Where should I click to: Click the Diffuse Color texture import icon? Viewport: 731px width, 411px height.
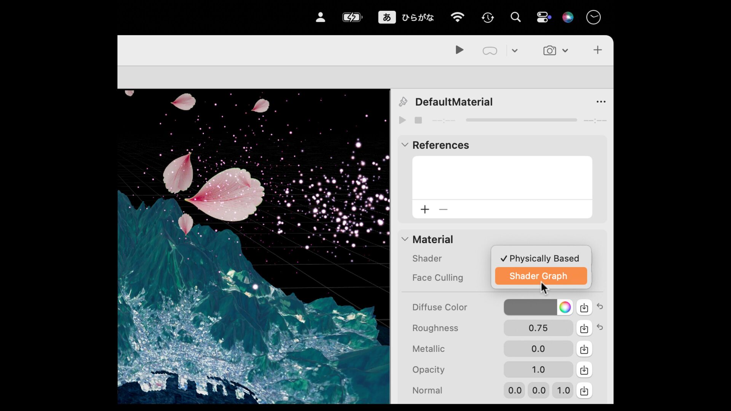tap(584, 307)
